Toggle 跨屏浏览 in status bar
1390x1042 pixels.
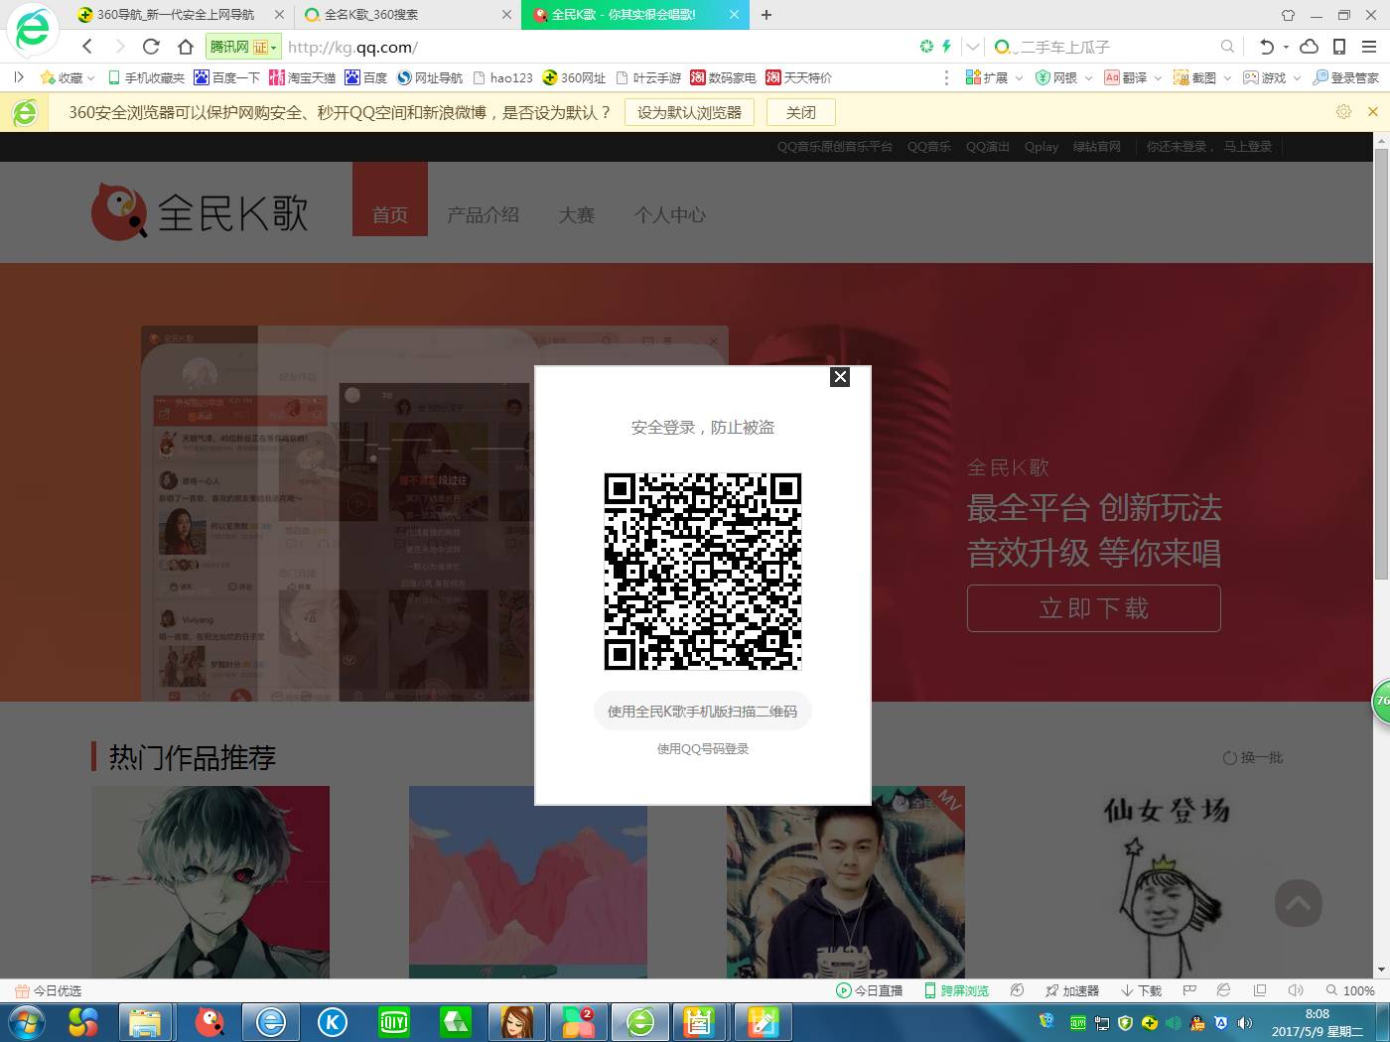pos(956,990)
